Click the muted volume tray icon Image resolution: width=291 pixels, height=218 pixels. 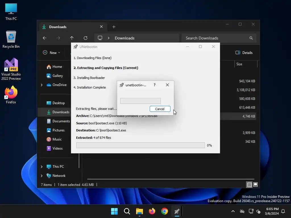(x=258, y=211)
